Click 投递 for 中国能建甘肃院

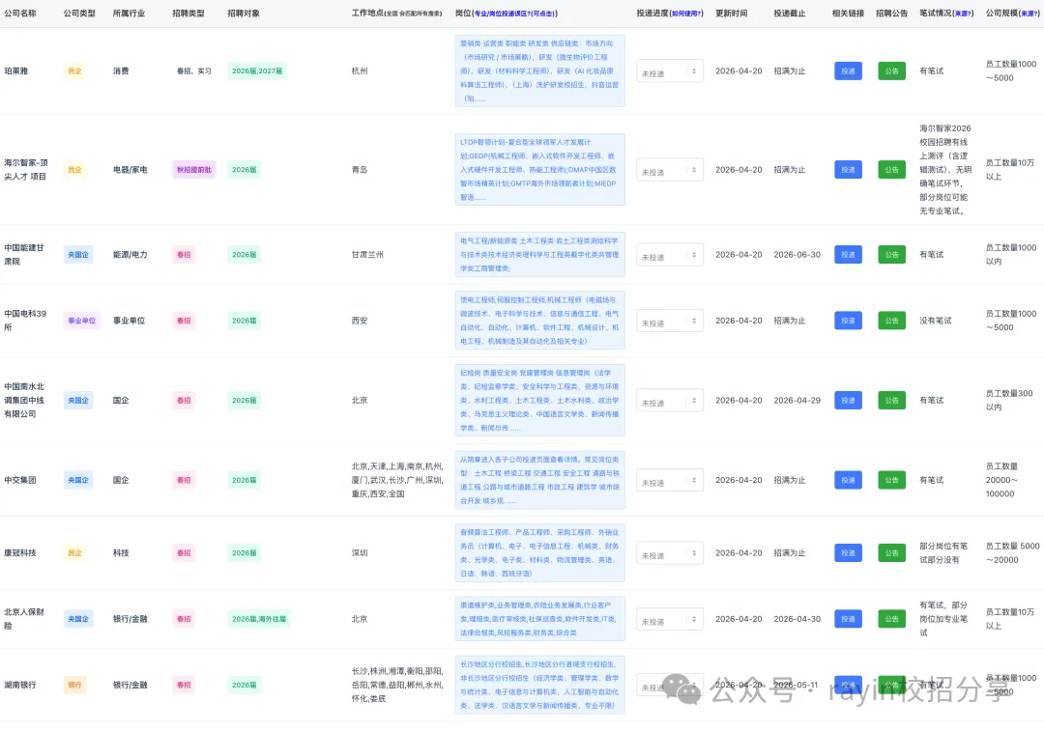coord(848,255)
